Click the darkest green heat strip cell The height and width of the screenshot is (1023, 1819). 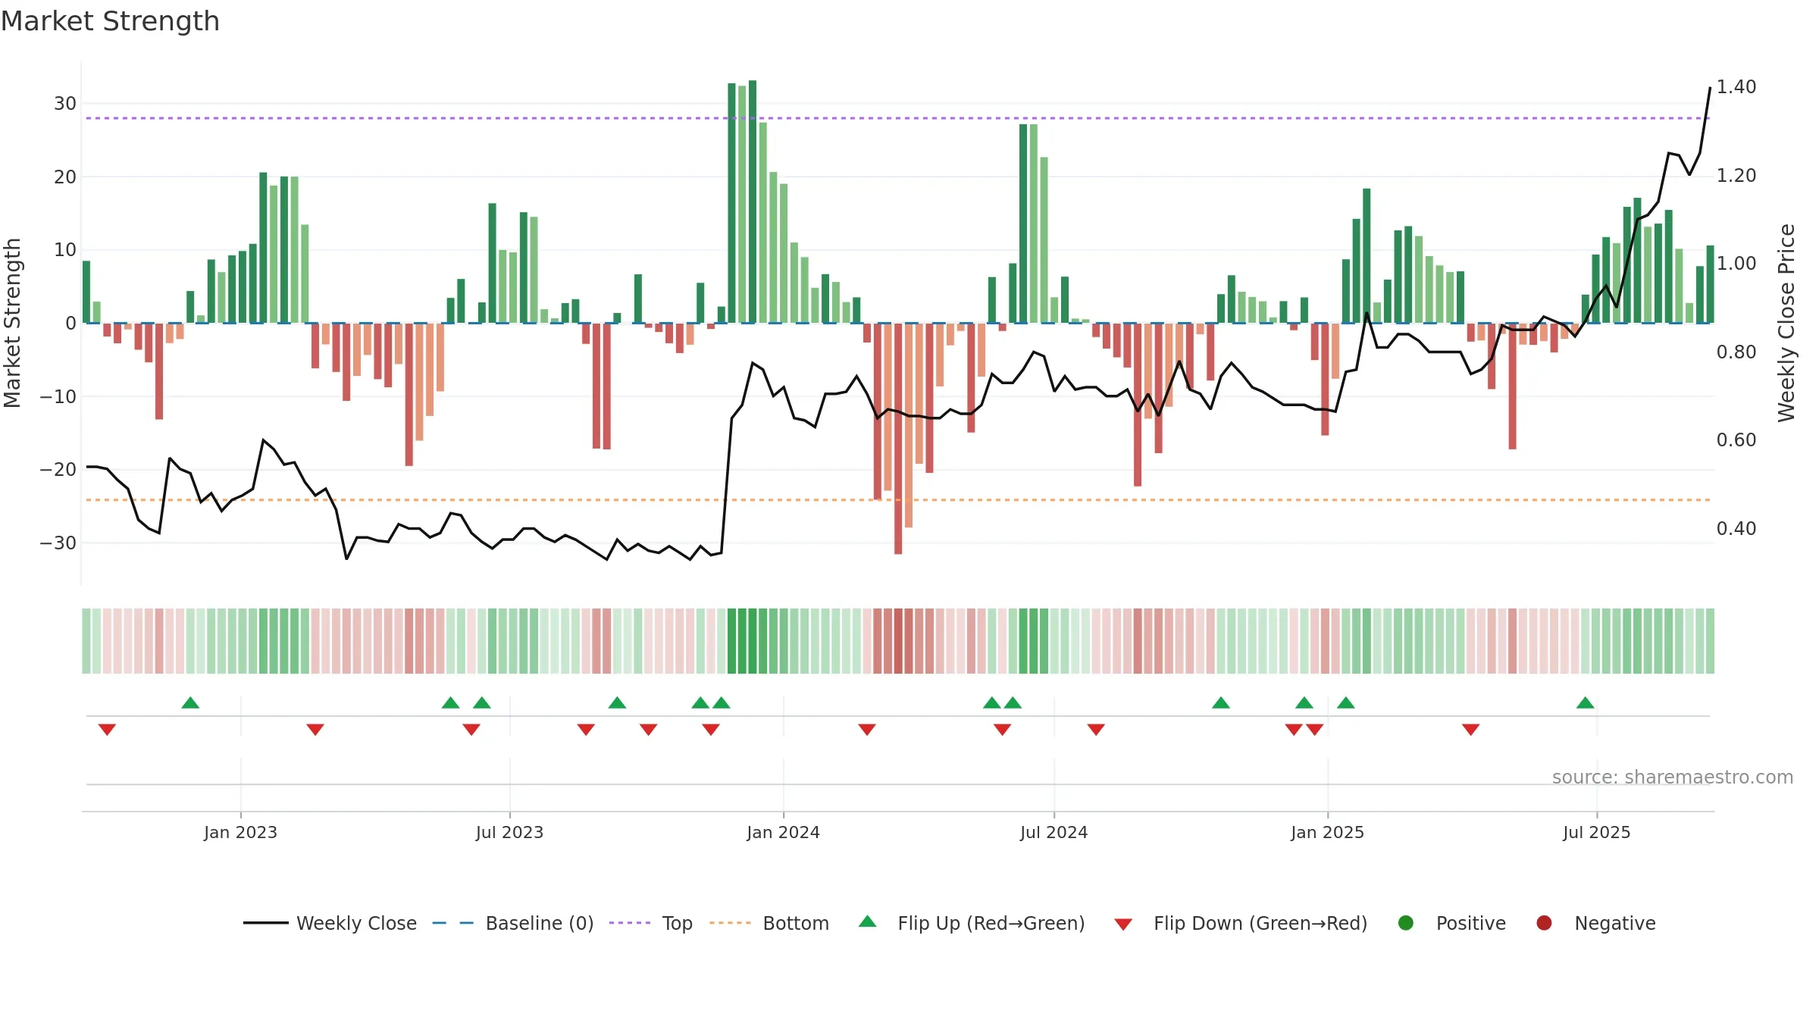point(753,641)
